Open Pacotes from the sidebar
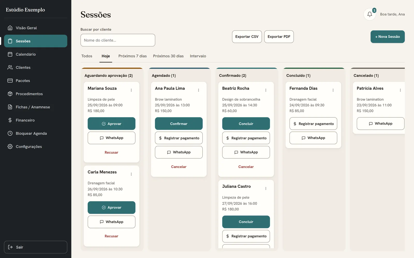This screenshot has width=414, height=258. (36, 80)
